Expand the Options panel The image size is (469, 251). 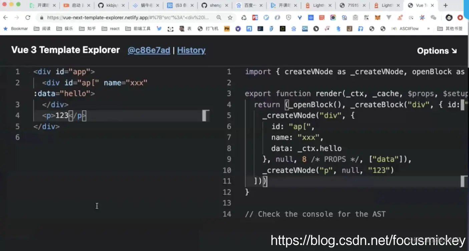437,51
